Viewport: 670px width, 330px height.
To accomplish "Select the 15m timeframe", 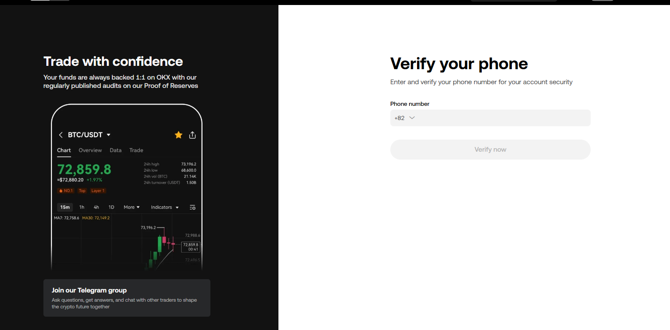I will 65,207.
